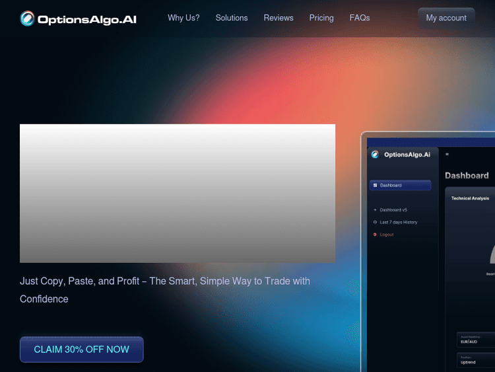
Task: Click the hamburger menu icon in dashboard preview
Action: [447, 155]
